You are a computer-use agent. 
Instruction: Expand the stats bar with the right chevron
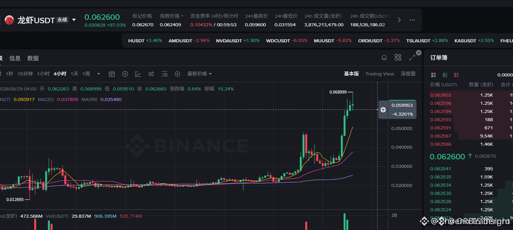click(399, 20)
